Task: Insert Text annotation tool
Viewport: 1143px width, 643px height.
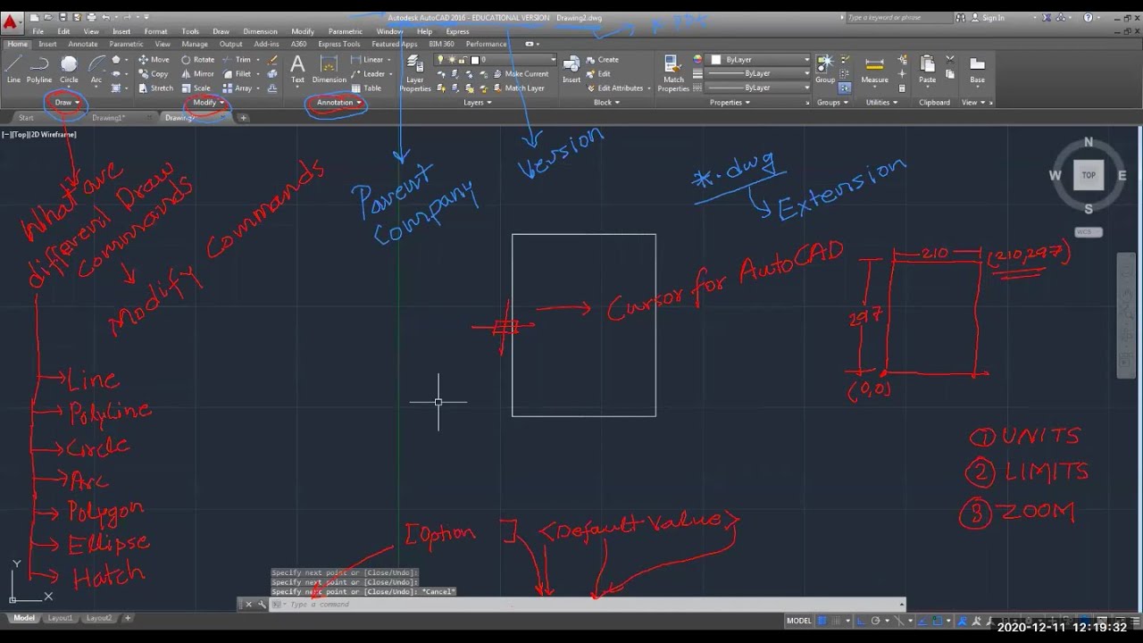Action: click(297, 69)
